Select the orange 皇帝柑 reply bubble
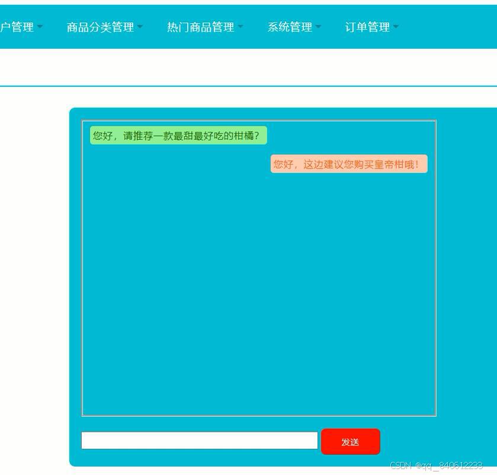Viewport: 497px width, 475px height. click(348, 164)
